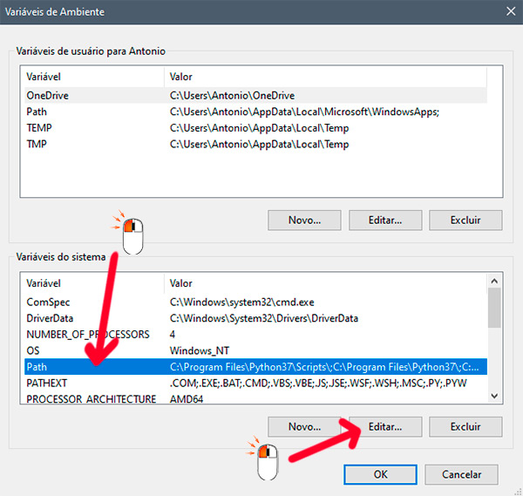Select the OS system variable

255,350
